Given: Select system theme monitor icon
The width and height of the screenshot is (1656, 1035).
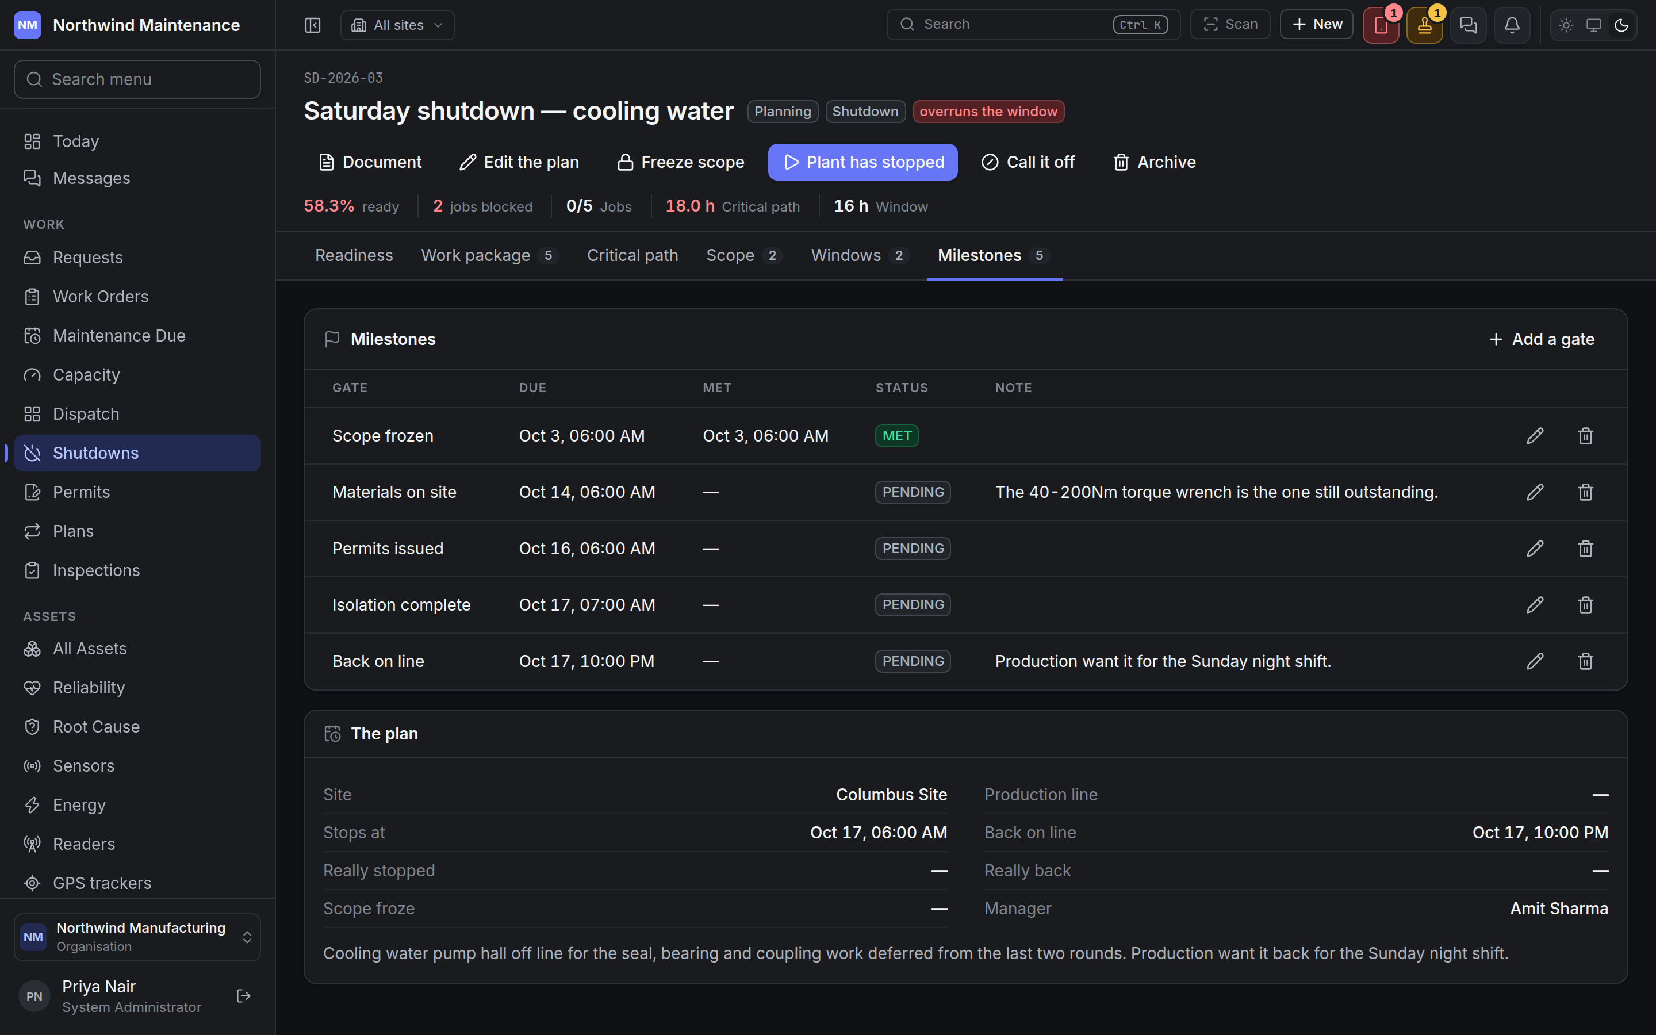Looking at the screenshot, I should 1594,25.
